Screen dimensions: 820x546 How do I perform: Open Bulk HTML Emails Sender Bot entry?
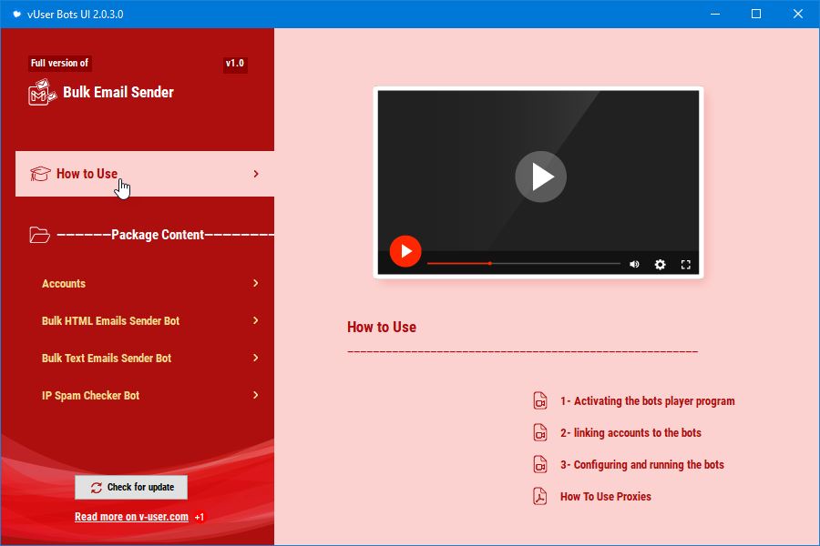(x=110, y=321)
